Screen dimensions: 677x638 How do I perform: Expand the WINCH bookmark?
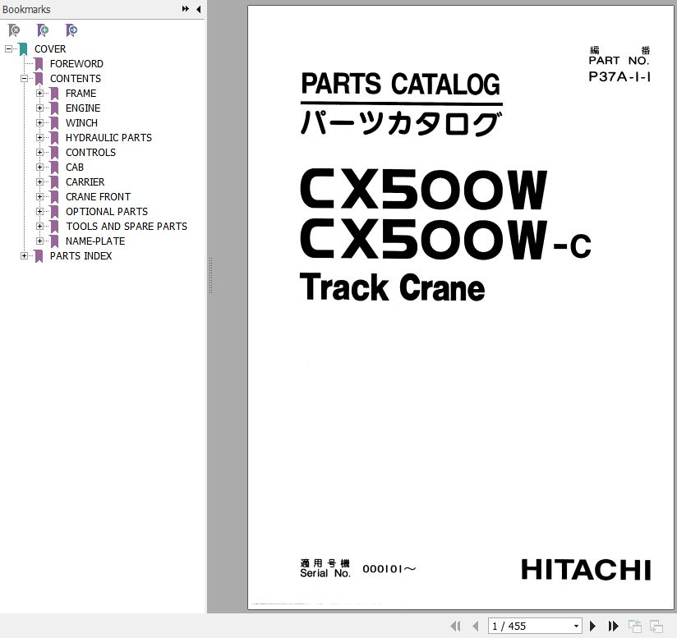(39, 122)
